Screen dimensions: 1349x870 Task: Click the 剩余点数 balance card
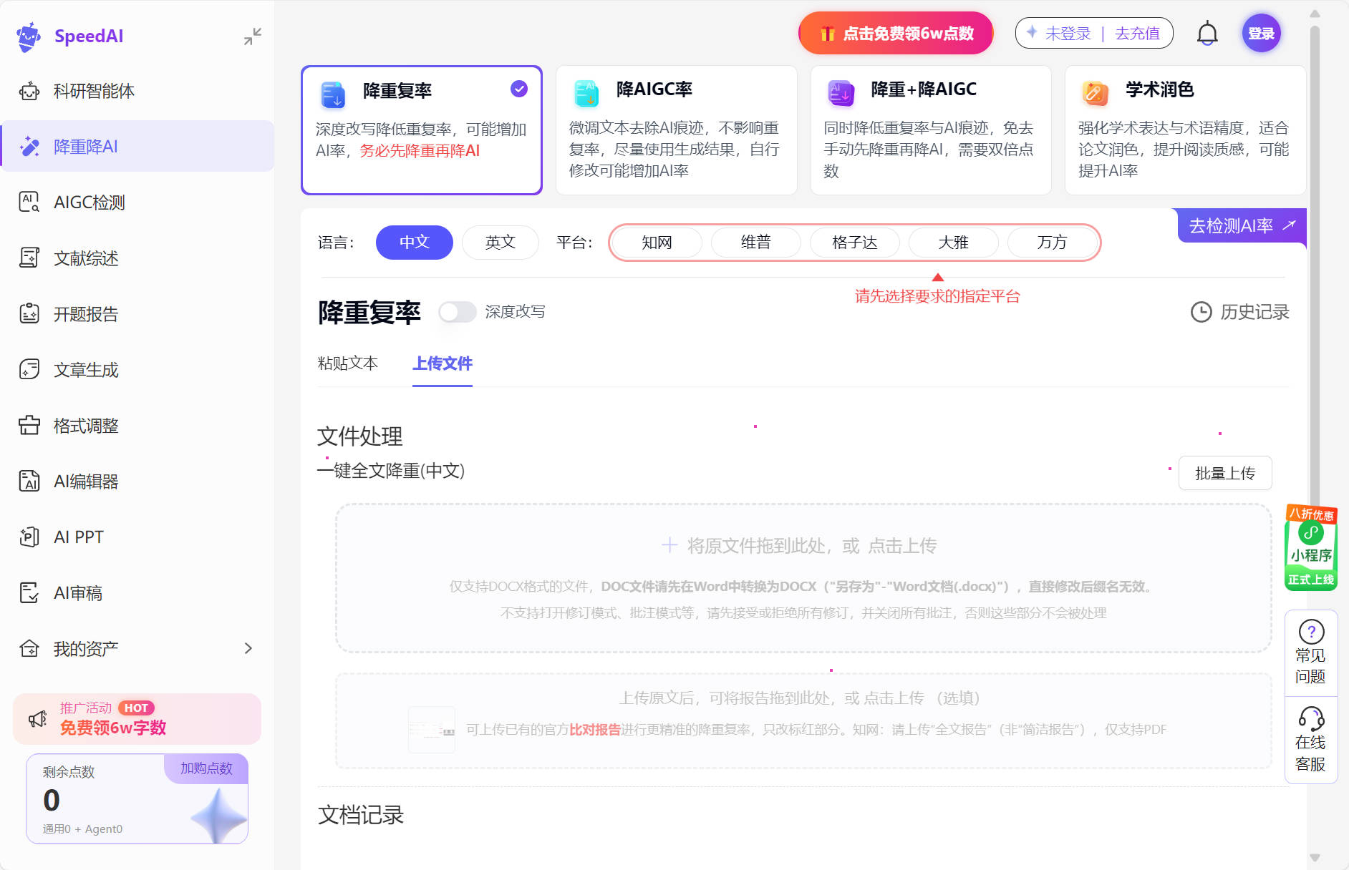point(137,798)
